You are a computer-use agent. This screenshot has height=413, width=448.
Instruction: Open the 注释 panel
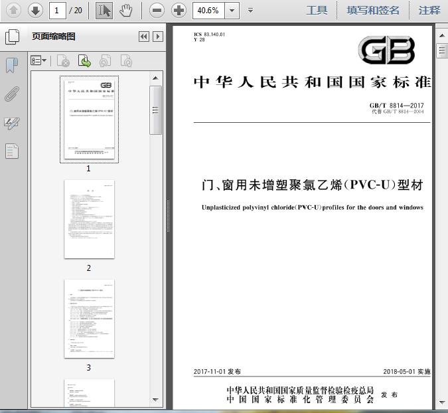tap(429, 11)
